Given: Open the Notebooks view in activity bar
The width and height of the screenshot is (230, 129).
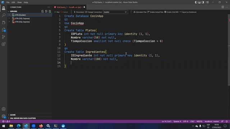Looking at the screenshot, I should (x=4, y=22).
